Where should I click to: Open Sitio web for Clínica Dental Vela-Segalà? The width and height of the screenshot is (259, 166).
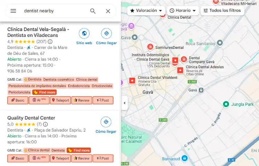pos(84,37)
